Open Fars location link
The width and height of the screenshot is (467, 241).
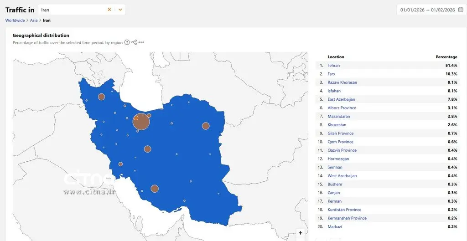331,74
